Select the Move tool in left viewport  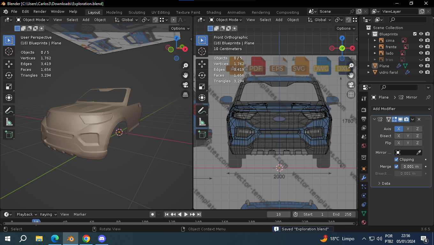(x=9, y=64)
